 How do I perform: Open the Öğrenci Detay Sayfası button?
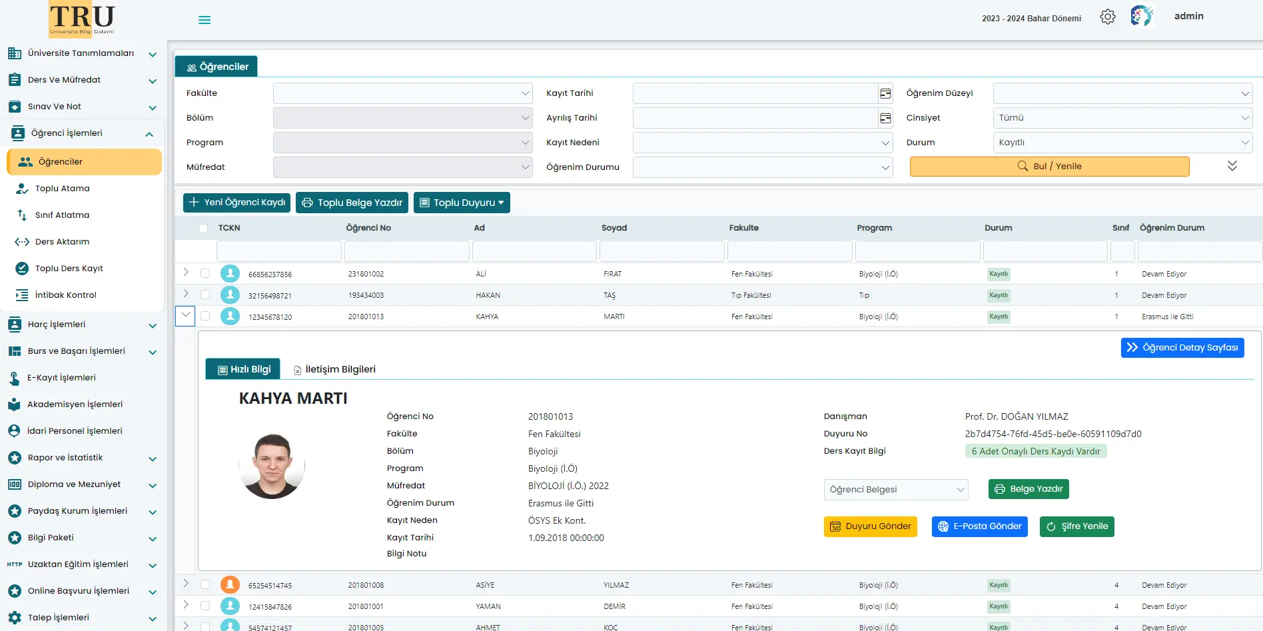(x=1182, y=348)
